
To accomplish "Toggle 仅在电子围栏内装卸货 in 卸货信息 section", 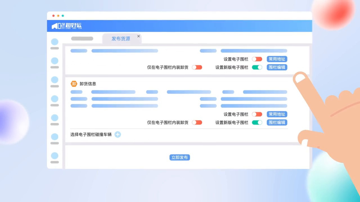I will click(x=197, y=122).
